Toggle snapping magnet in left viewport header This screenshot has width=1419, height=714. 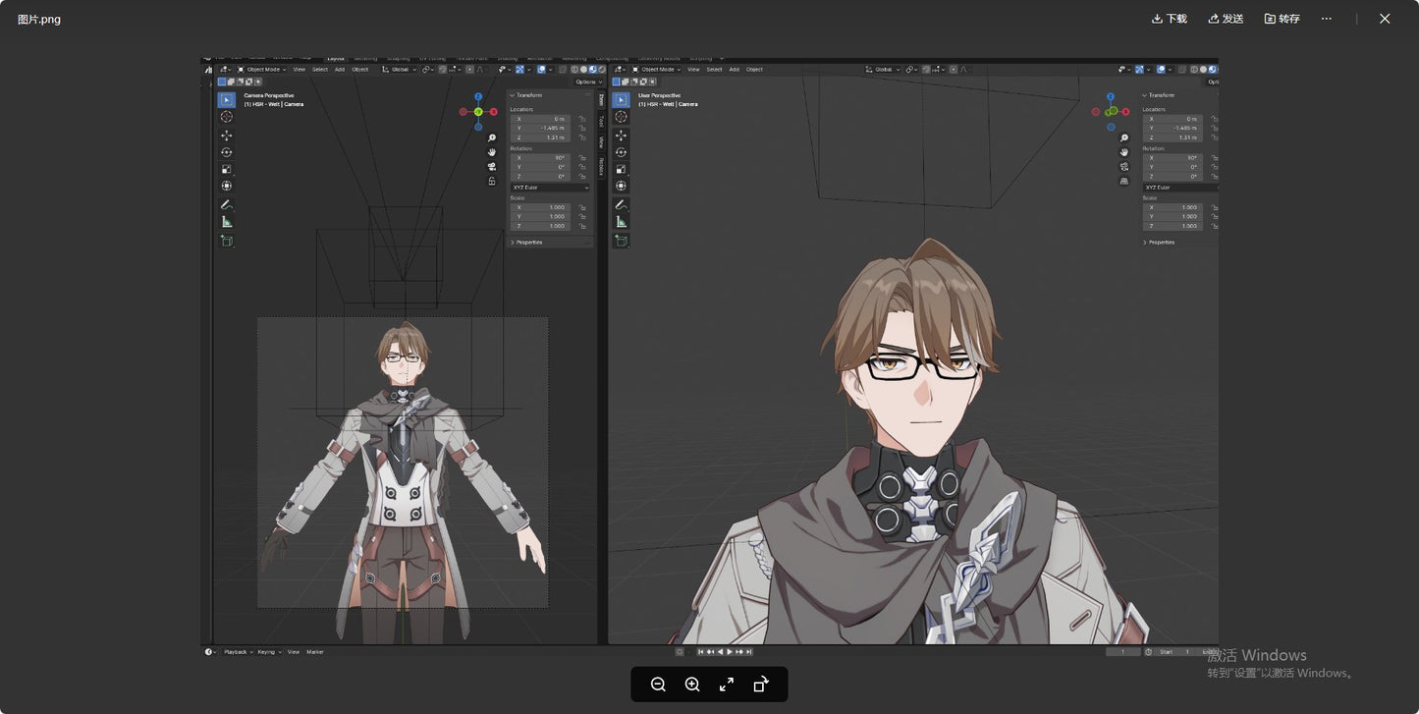coord(442,70)
